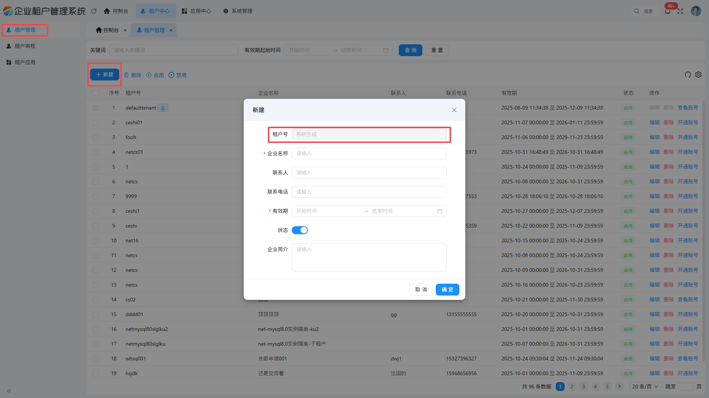Screen dimensions: 709x398
Task: Collapse the sidebar with double-arrow icon
Action: pyautogui.click(x=9, y=391)
